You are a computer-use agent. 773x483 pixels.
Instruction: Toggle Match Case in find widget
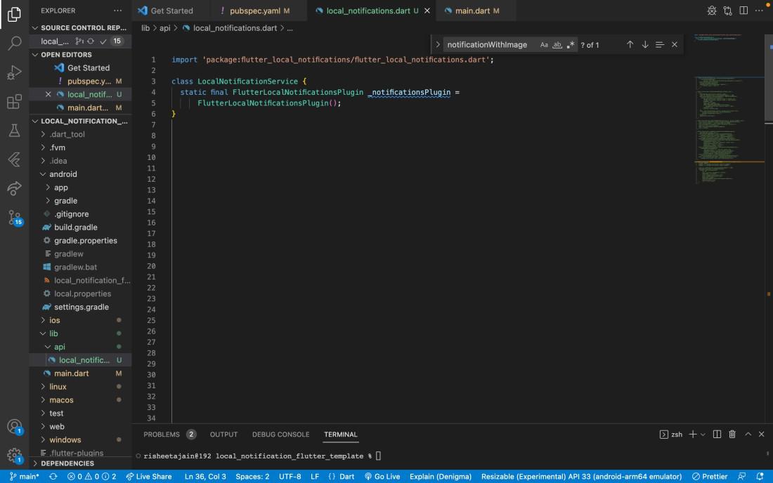(x=544, y=45)
